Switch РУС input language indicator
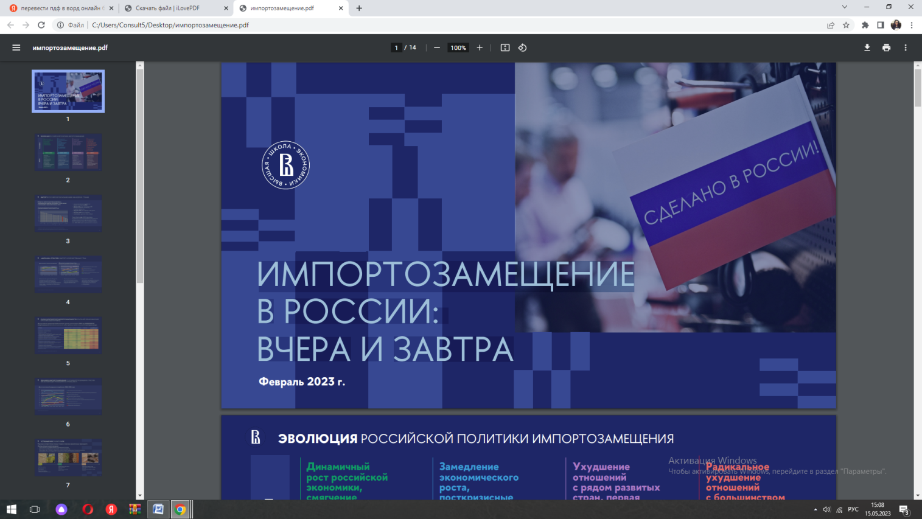This screenshot has height=519, width=922. 853,509
